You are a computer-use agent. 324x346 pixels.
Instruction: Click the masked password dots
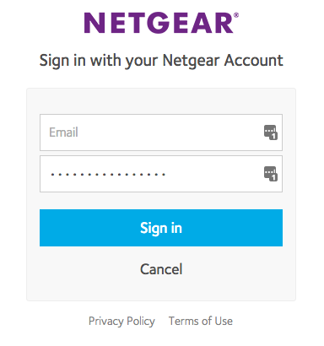click(x=108, y=175)
